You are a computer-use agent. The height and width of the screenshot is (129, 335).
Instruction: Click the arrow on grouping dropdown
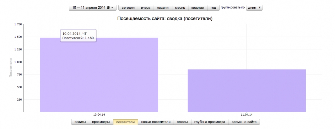click(x=260, y=8)
